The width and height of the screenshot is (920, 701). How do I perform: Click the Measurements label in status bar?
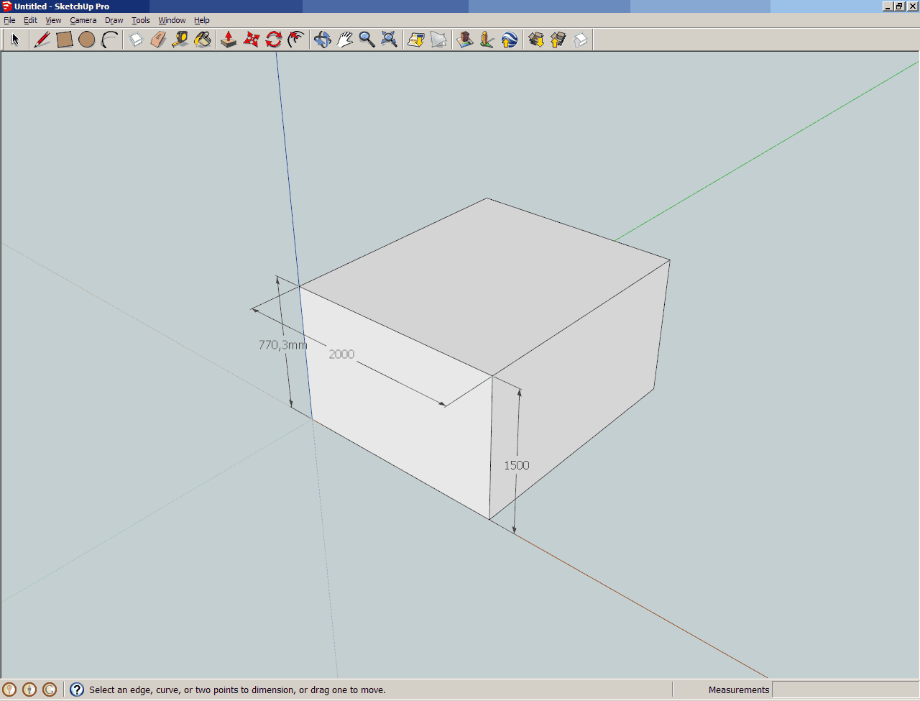738,689
